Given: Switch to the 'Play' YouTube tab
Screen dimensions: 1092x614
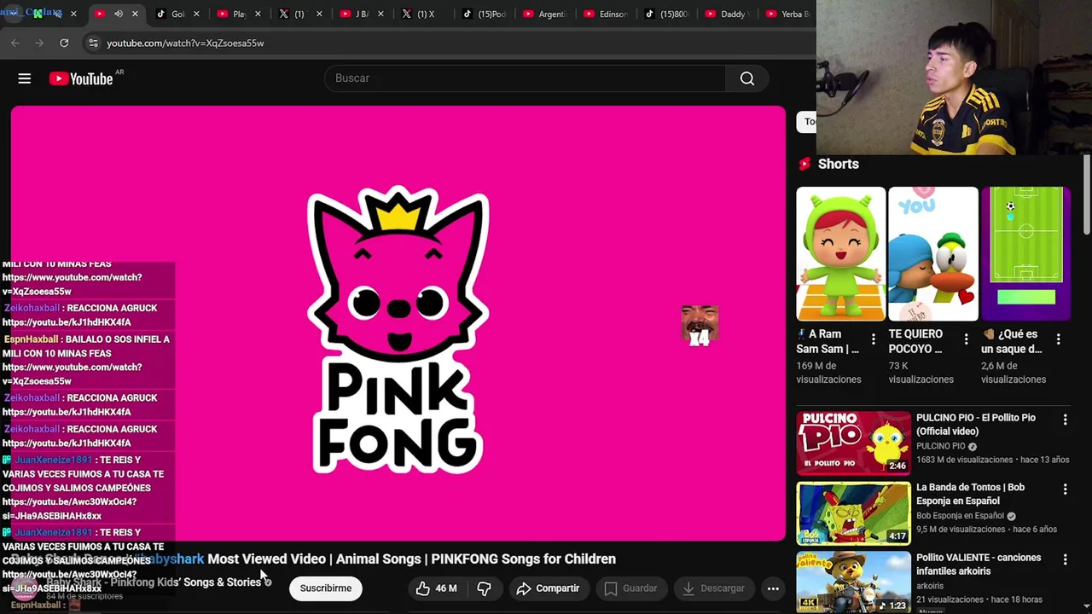Looking at the screenshot, I should click(x=238, y=14).
